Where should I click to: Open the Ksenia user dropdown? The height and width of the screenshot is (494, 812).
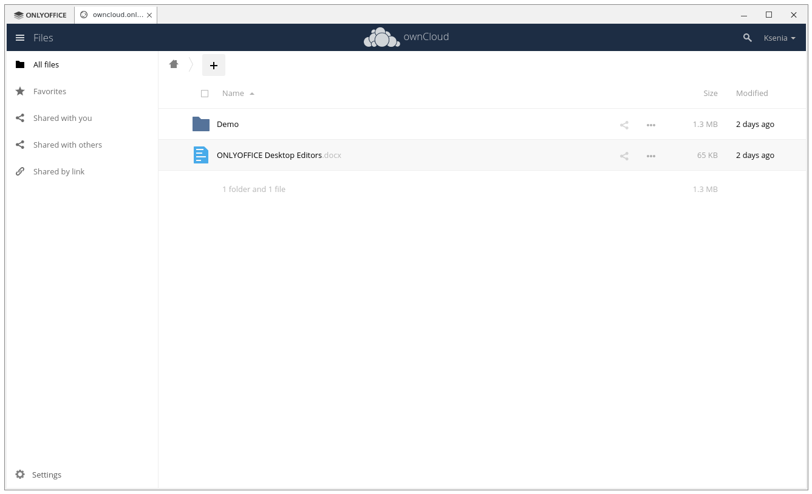click(x=779, y=38)
